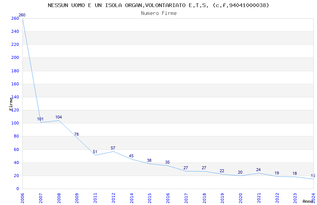Select the 2022 year label on x-axis
Screen dimensions: 317x205
pos(277,198)
